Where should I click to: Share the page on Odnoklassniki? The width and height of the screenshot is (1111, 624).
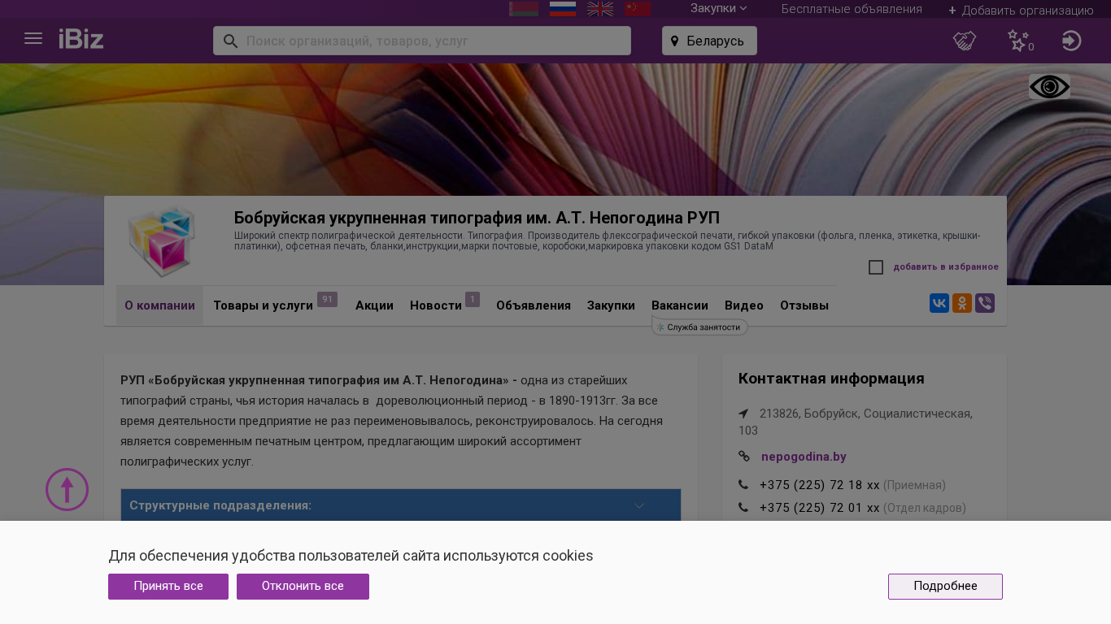pos(962,303)
